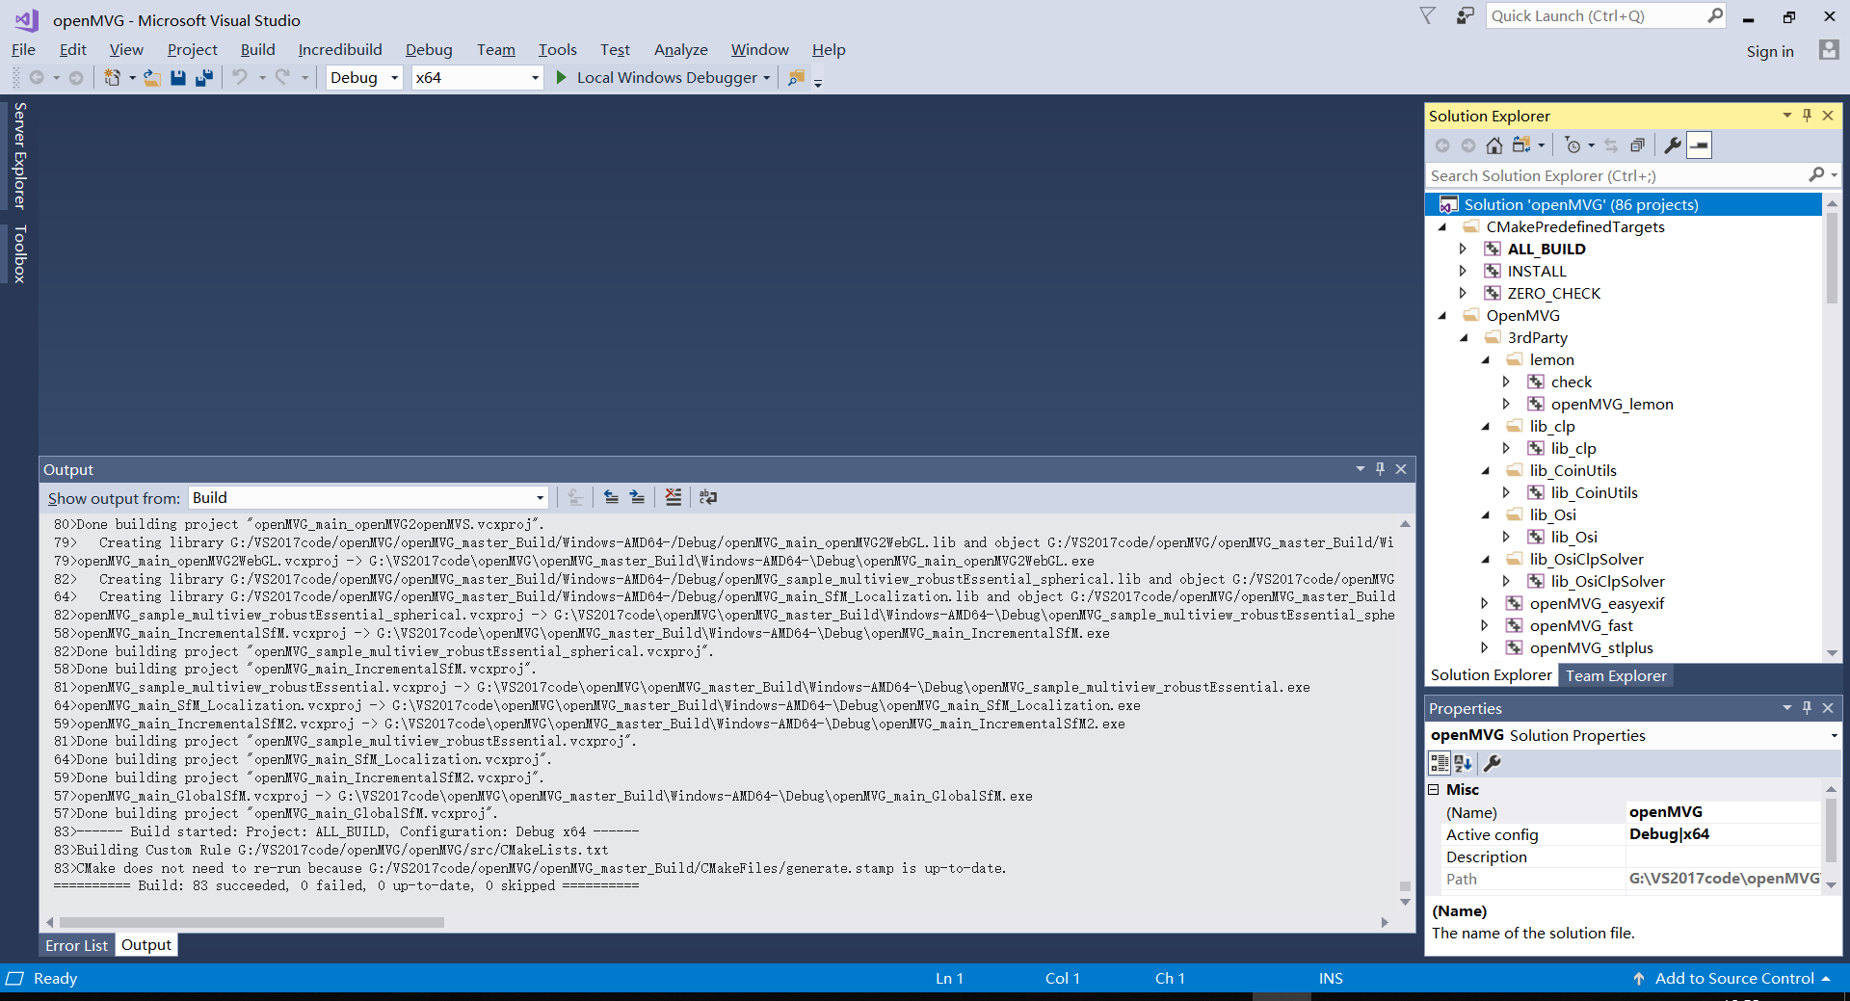The width and height of the screenshot is (1850, 1001).
Task: Switch views icon in Solution Explorer toolbar
Action: [1522, 145]
